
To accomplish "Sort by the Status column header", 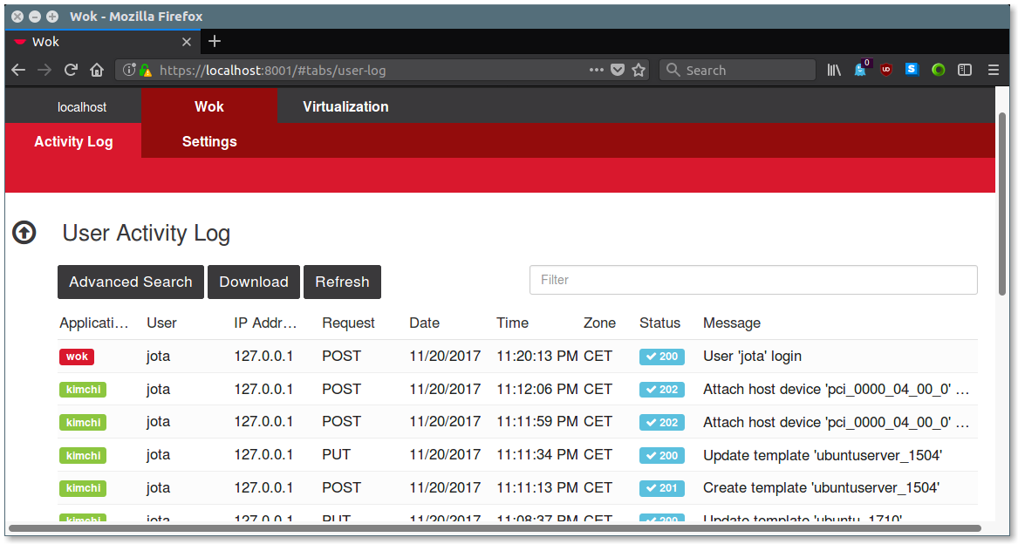I will click(659, 323).
